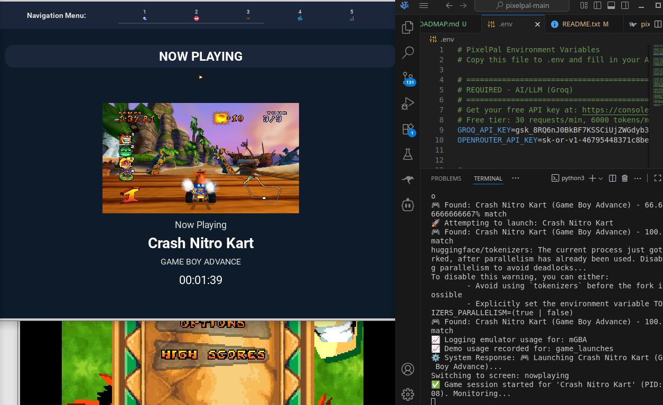The image size is (663, 405).
Task: Click the pixelpal-main command center search box
Action: [522, 6]
